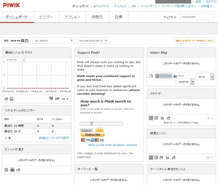Open the detailed visitor log link
Screen dimensions: 218x185
54,138
